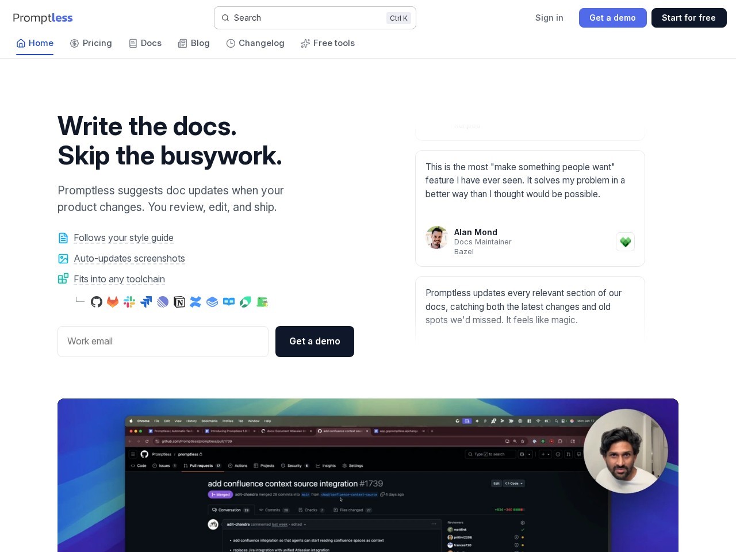Click "Follows your style guide" feature text
Image resolution: width=736 pixels, height=552 pixels.
(124, 238)
